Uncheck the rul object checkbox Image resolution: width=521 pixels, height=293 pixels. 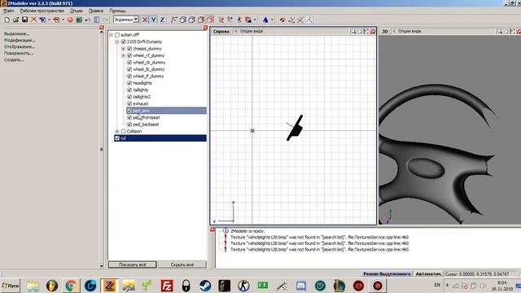[x=117, y=138]
